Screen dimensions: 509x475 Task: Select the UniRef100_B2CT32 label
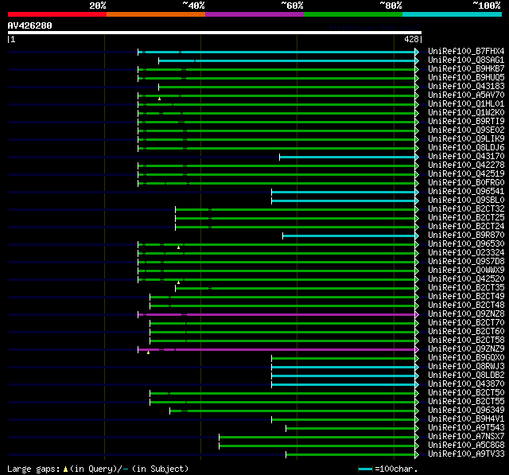(466, 209)
